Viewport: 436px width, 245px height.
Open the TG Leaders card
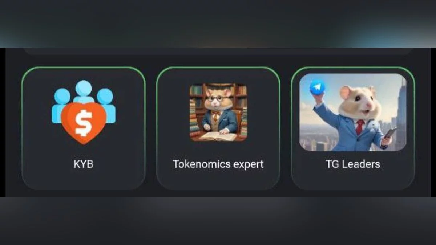(353, 128)
